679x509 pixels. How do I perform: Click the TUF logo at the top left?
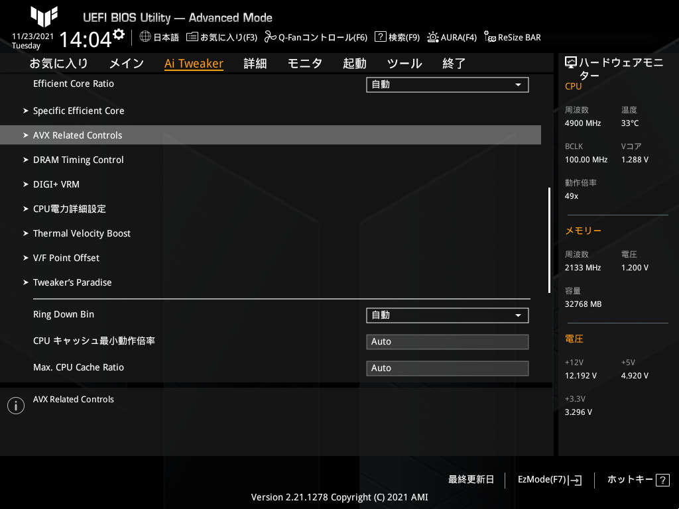44,17
